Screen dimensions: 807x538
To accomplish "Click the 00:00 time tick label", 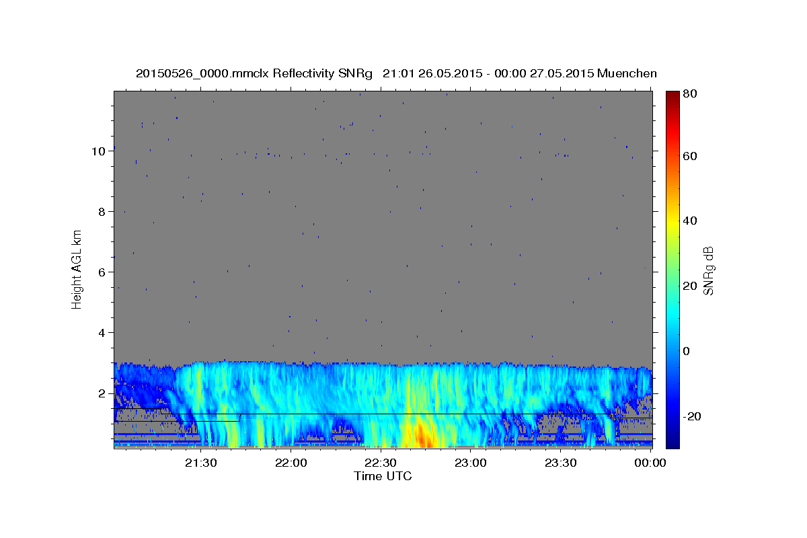I will point(650,463).
